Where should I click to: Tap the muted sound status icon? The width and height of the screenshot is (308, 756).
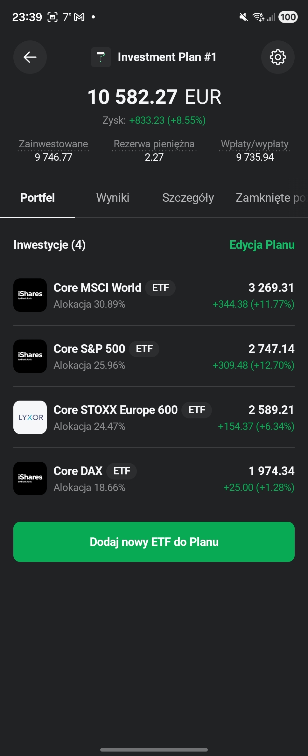[244, 17]
